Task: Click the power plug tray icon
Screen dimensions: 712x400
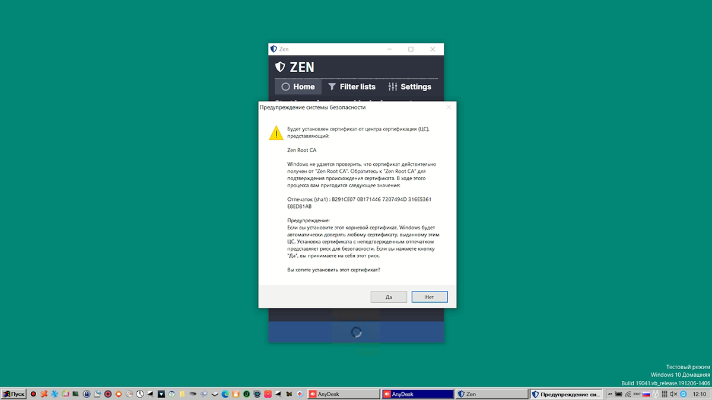Action: tap(655, 394)
